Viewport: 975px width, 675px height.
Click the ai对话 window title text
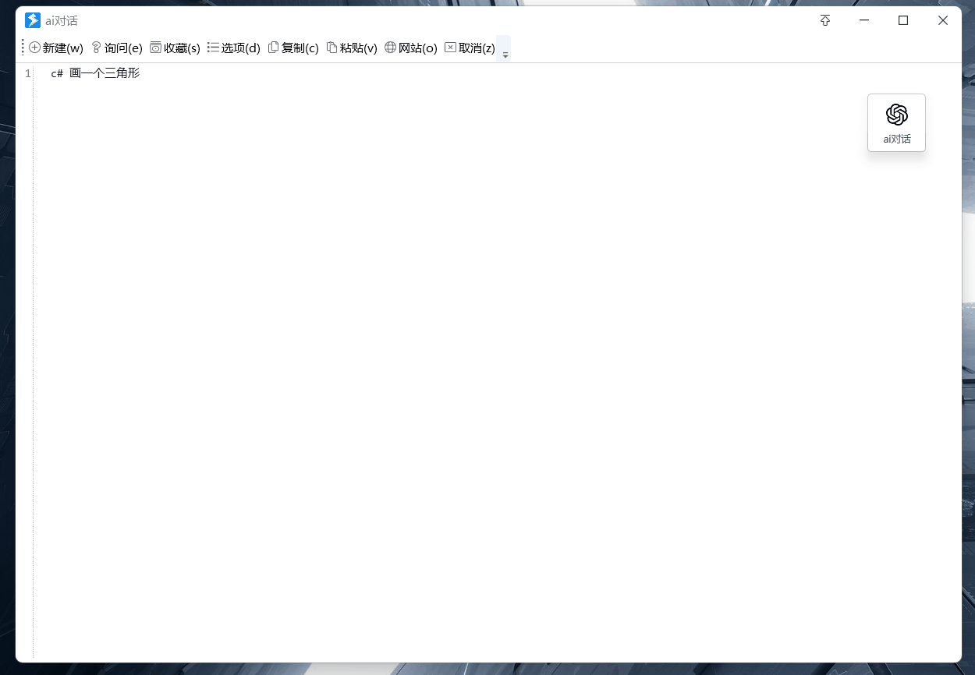[x=62, y=21]
